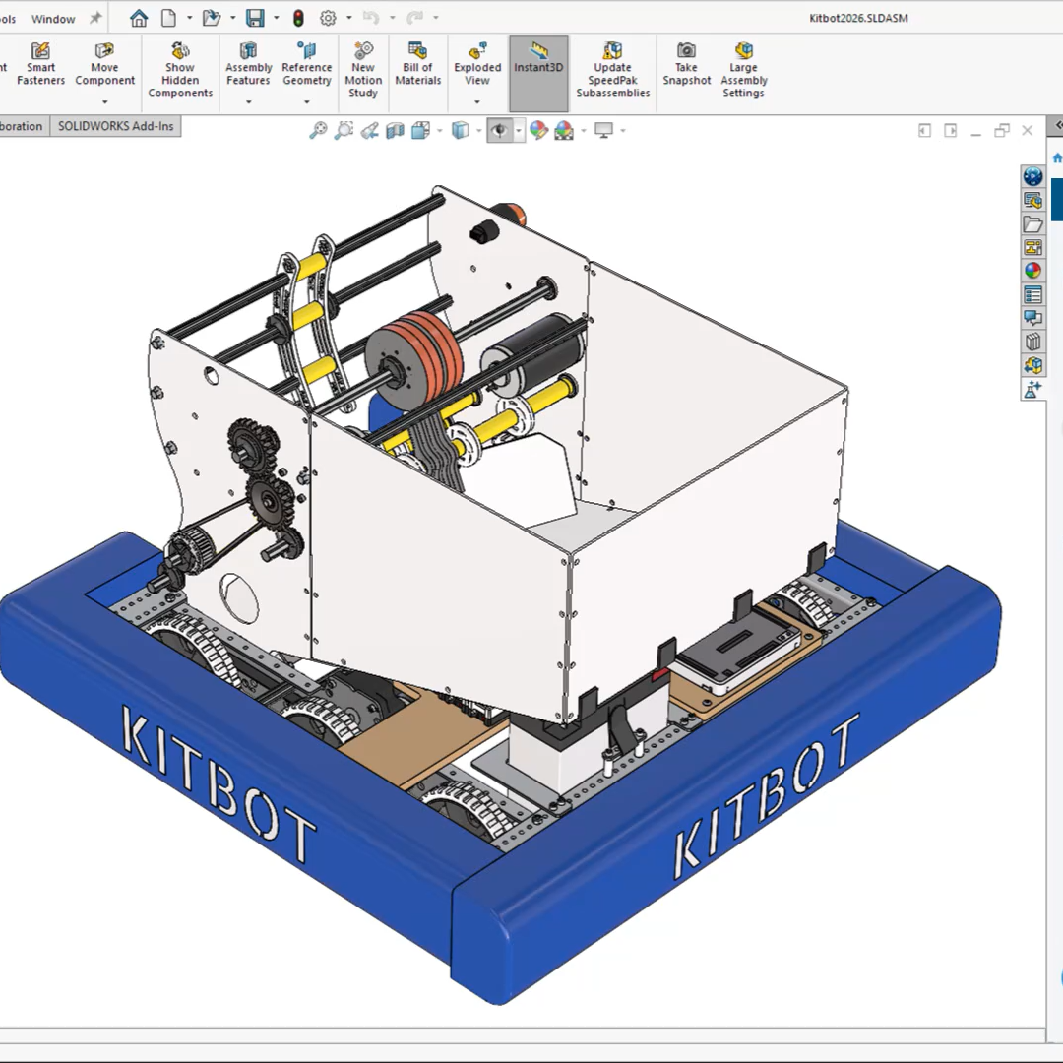This screenshot has width=1063, height=1063.
Task: Expand Exploded View dropdown arrow
Action: [x=477, y=102]
